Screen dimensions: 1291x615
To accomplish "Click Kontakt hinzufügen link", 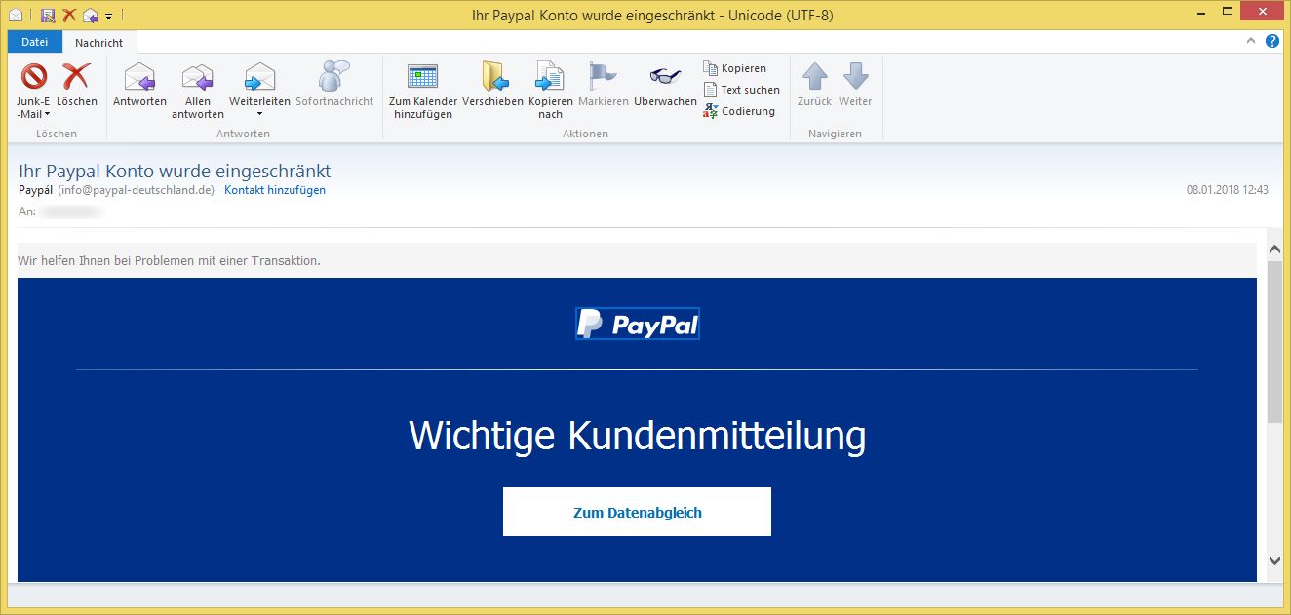I will [x=275, y=190].
